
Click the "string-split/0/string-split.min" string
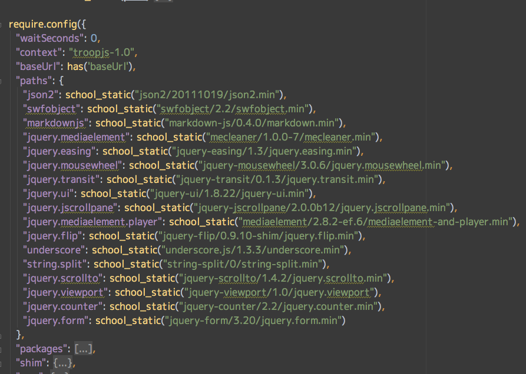pyautogui.click(x=243, y=264)
